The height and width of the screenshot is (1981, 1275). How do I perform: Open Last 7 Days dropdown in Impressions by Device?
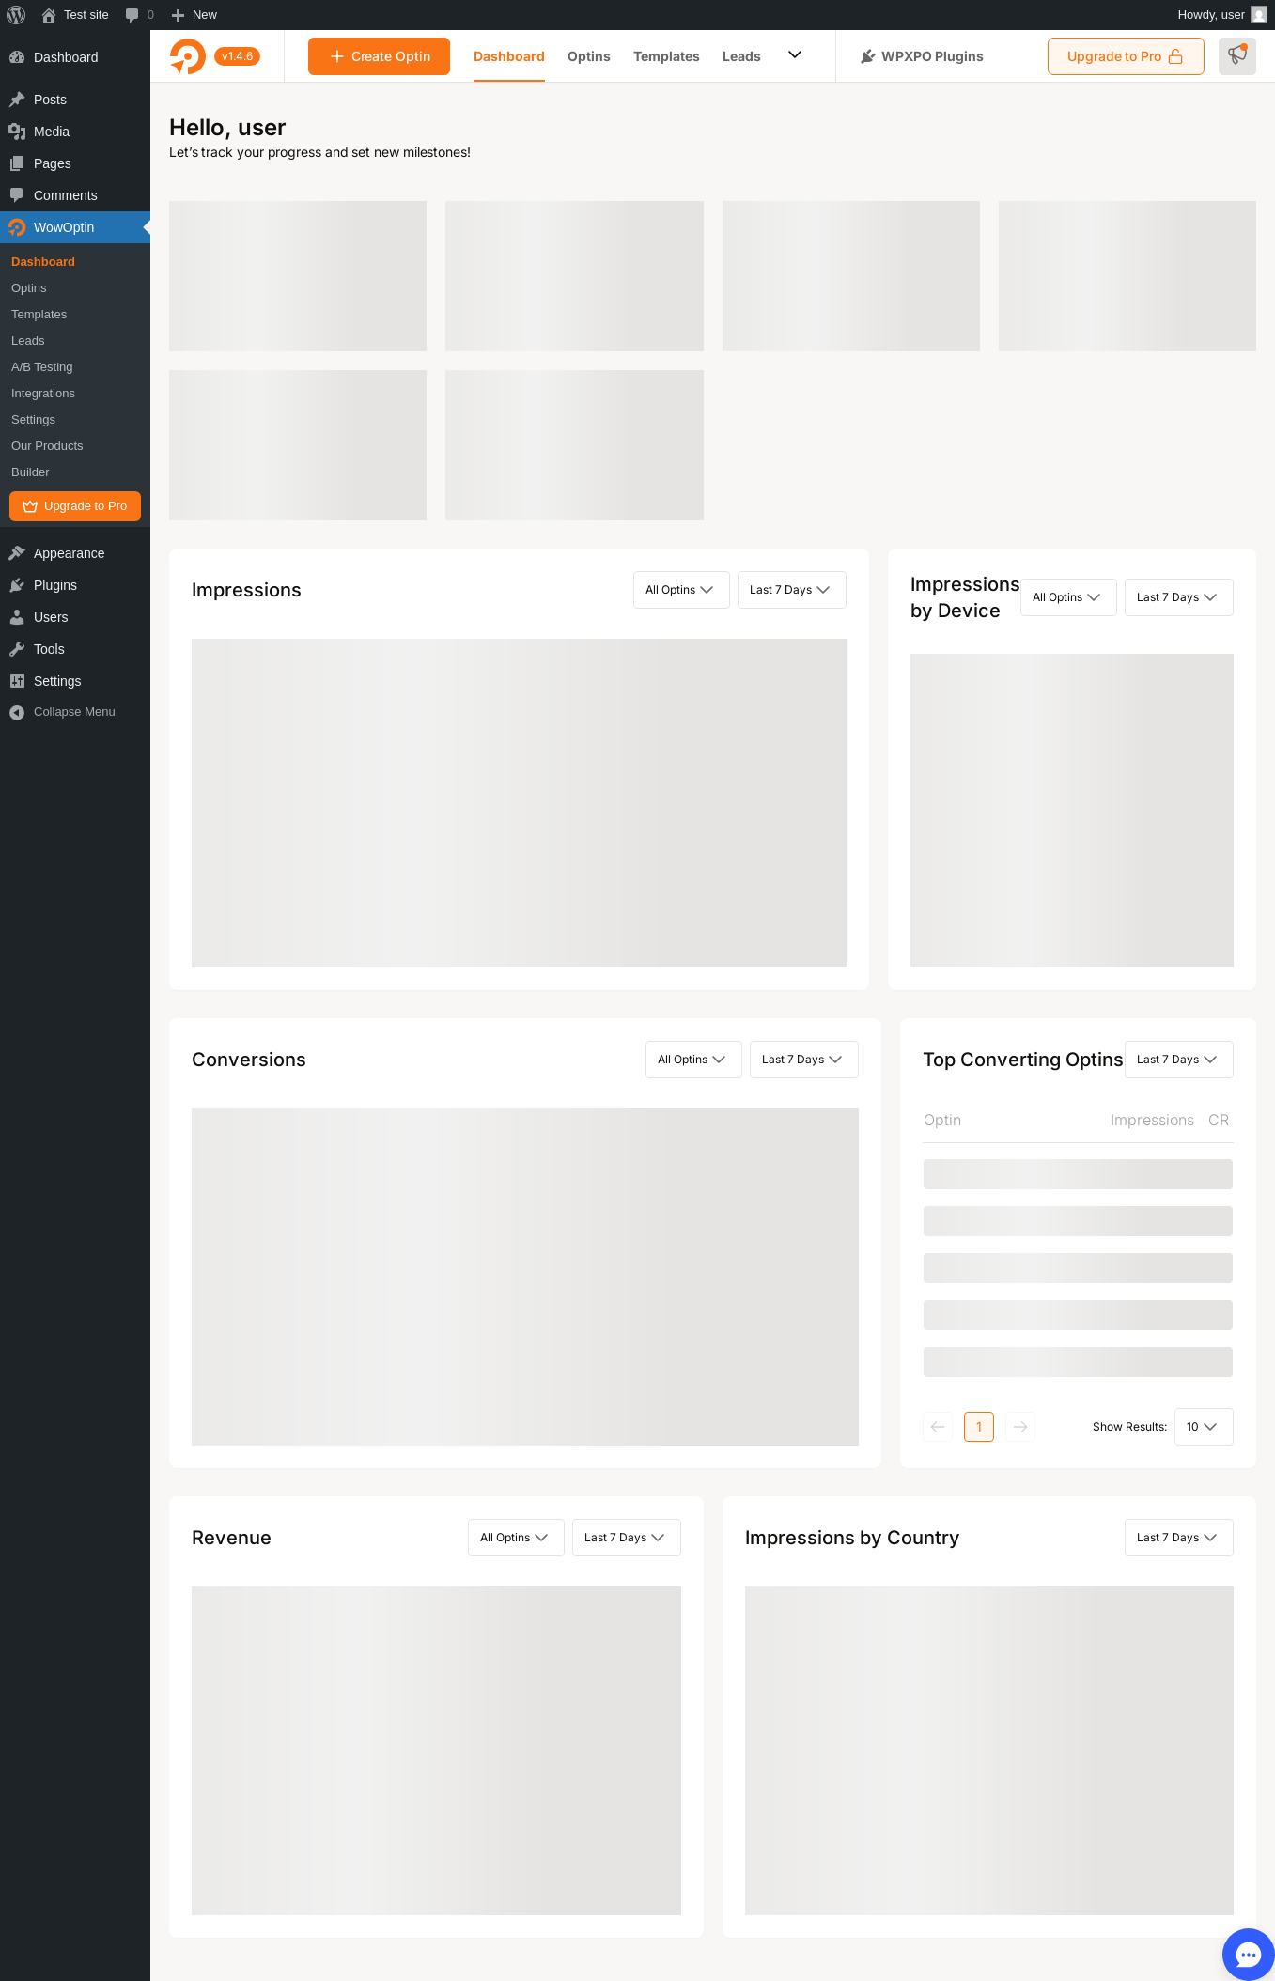tap(1179, 597)
